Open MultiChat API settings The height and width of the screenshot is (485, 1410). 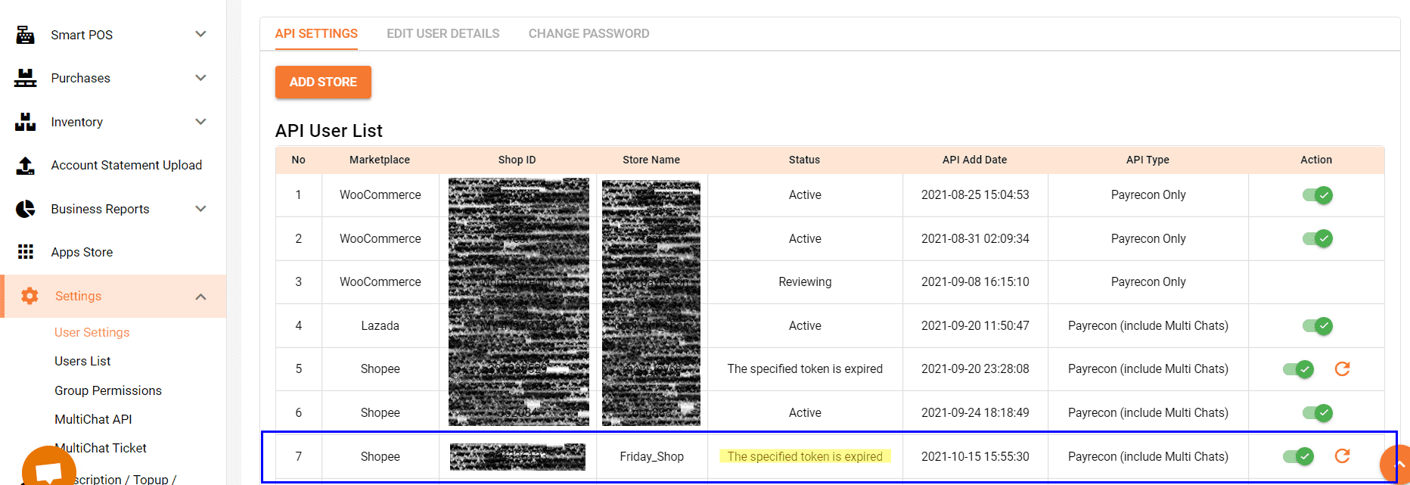click(93, 419)
